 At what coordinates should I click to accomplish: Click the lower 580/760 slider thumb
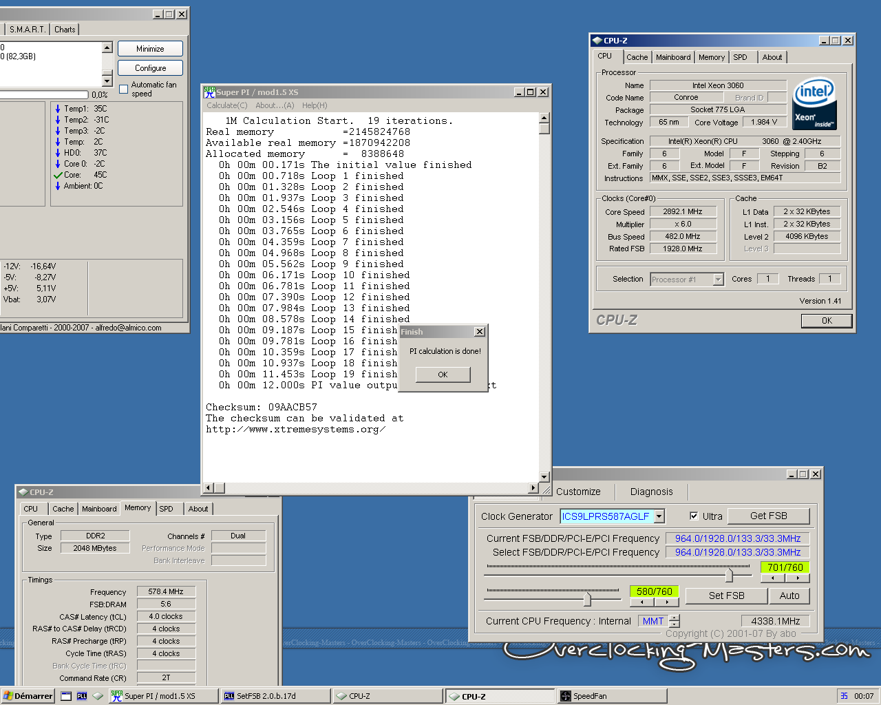pyautogui.click(x=587, y=599)
